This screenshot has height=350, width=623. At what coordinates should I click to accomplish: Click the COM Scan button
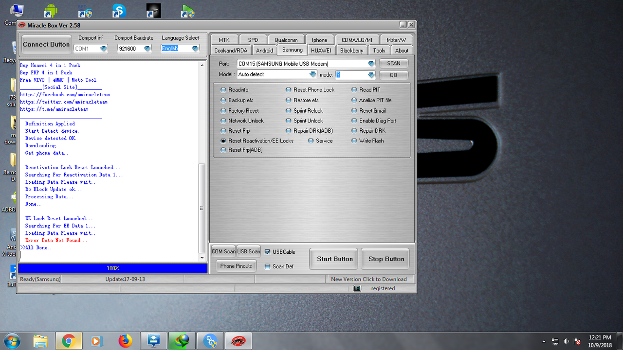[223, 251]
